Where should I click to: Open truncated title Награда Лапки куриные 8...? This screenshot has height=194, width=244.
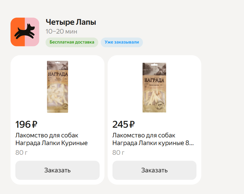153,143
